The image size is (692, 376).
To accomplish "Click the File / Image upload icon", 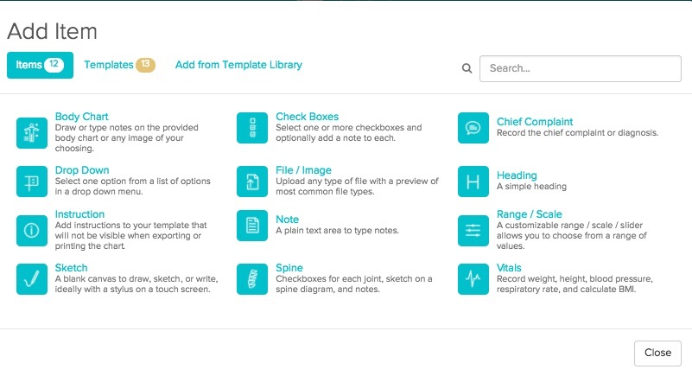I will pyautogui.click(x=252, y=182).
